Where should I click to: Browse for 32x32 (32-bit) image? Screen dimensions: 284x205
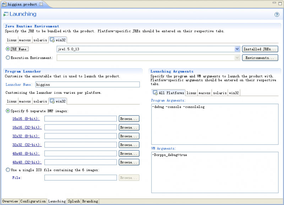click(x=129, y=145)
